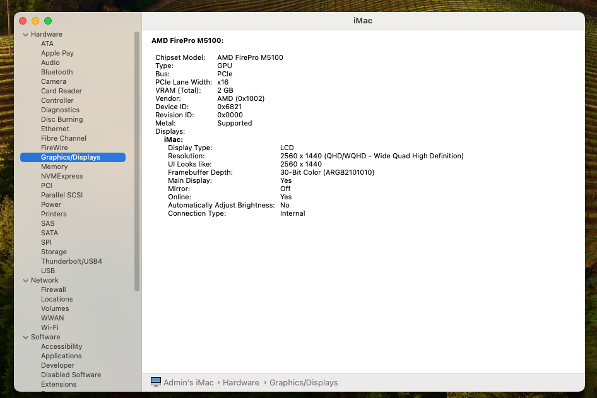597x398 pixels.
Task: Collapse the Network section chevron
Action: [x=25, y=281]
